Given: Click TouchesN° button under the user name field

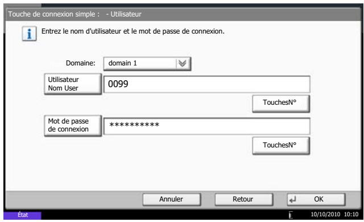Looking at the screenshot, I should click(x=281, y=103).
